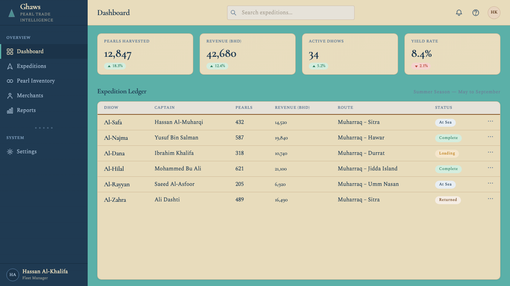Image resolution: width=510 pixels, height=286 pixels.
Task: Open row actions menu for Al-Hilal
Action: [x=490, y=168]
